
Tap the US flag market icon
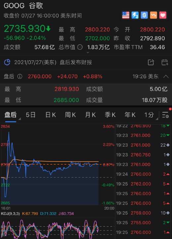coord(126,15)
